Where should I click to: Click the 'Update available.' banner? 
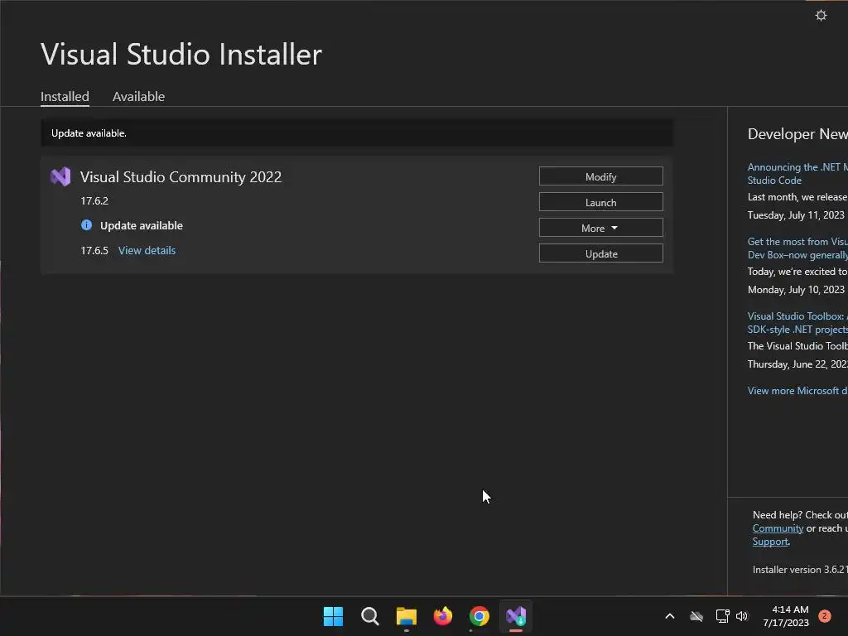[x=357, y=133]
